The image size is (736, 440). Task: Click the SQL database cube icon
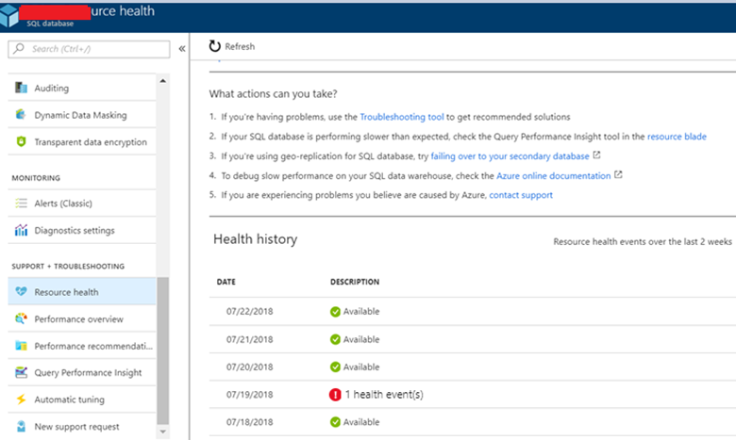pos(8,16)
